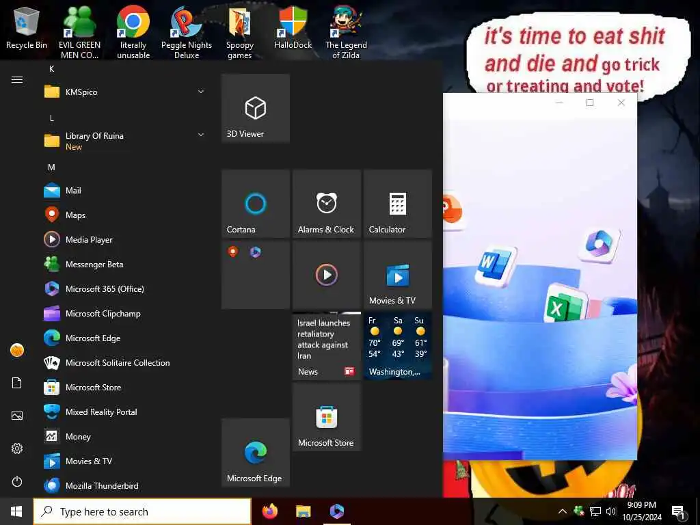
Task: Open the 3D Viewer tile
Action: 256,108
